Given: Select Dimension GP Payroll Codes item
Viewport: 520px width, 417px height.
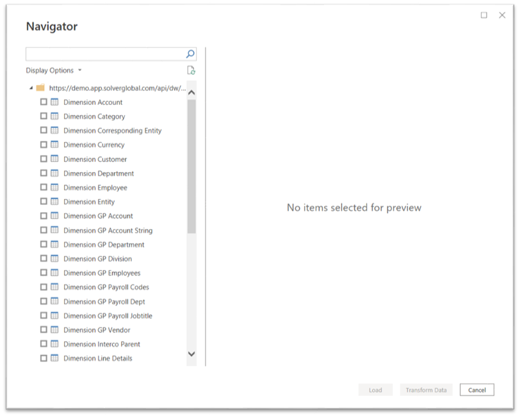Looking at the screenshot, I should coord(106,287).
